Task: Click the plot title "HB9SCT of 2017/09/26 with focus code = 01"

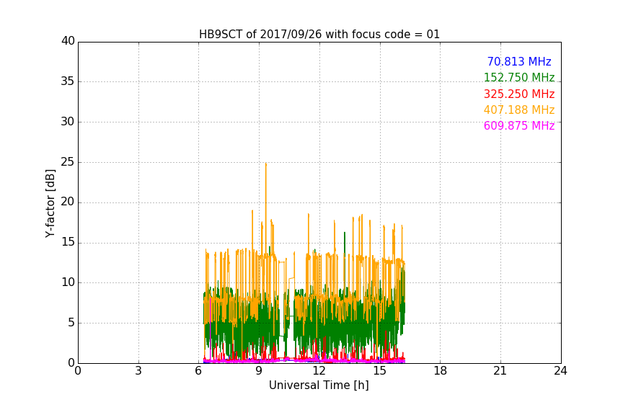Action: coord(319,35)
